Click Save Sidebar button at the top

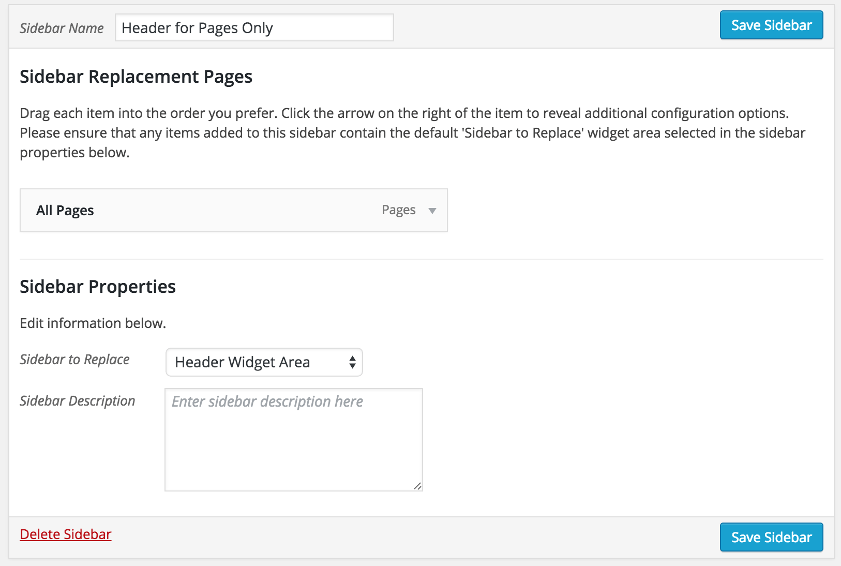[x=771, y=25]
